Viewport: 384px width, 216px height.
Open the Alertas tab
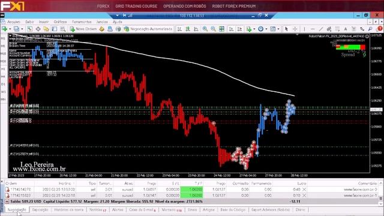point(118,210)
